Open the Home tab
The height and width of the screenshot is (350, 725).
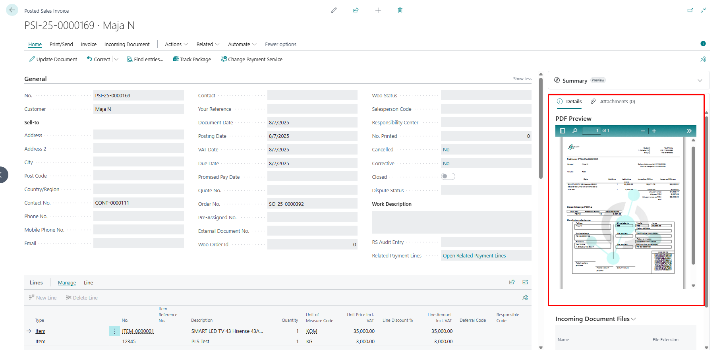tap(35, 44)
